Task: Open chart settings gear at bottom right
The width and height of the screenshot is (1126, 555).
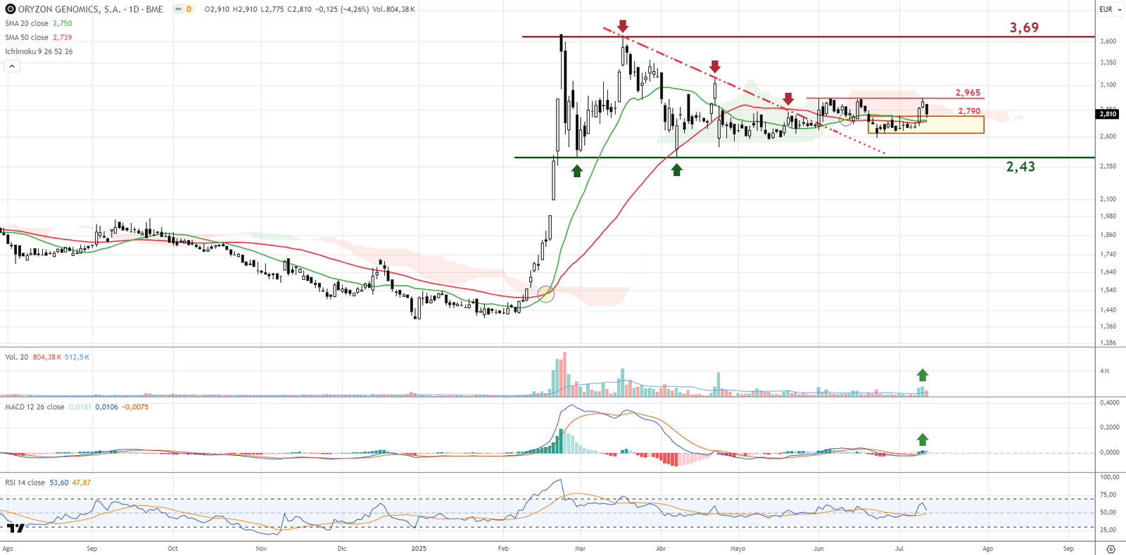Action: pyautogui.click(x=1111, y=549)
